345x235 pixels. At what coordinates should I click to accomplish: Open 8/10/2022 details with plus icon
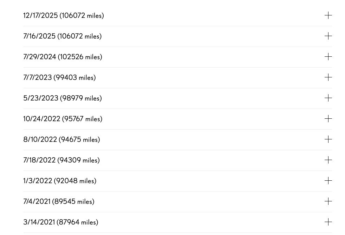[x=328, y=139]
